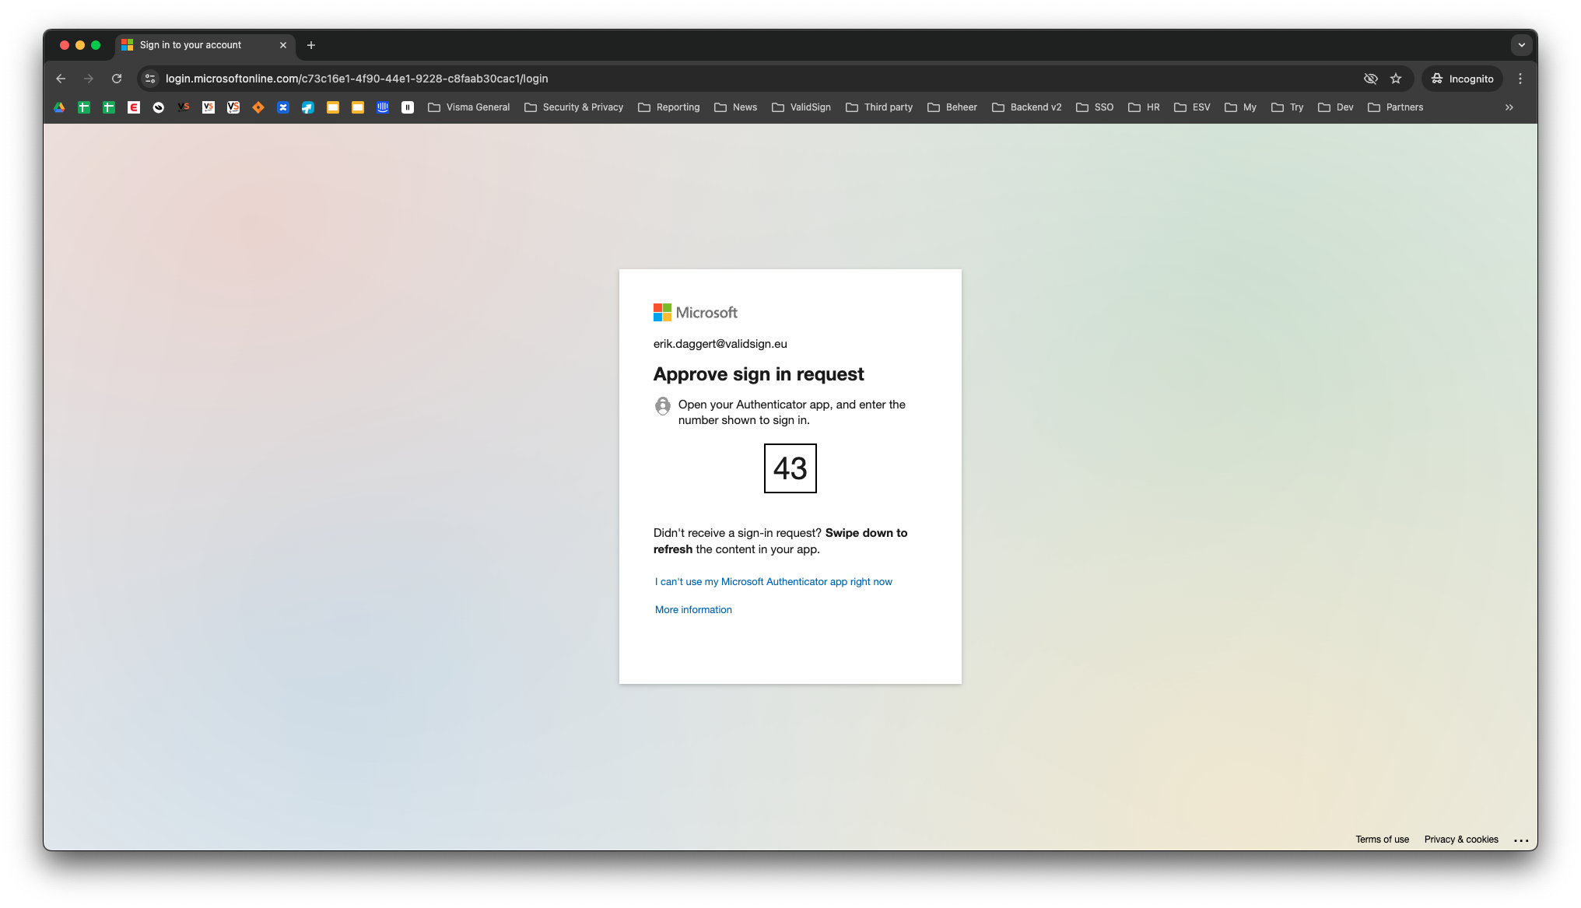Click the site information icon in address bar
This screenshot has width=1581, height=908.
click(151, 79)
